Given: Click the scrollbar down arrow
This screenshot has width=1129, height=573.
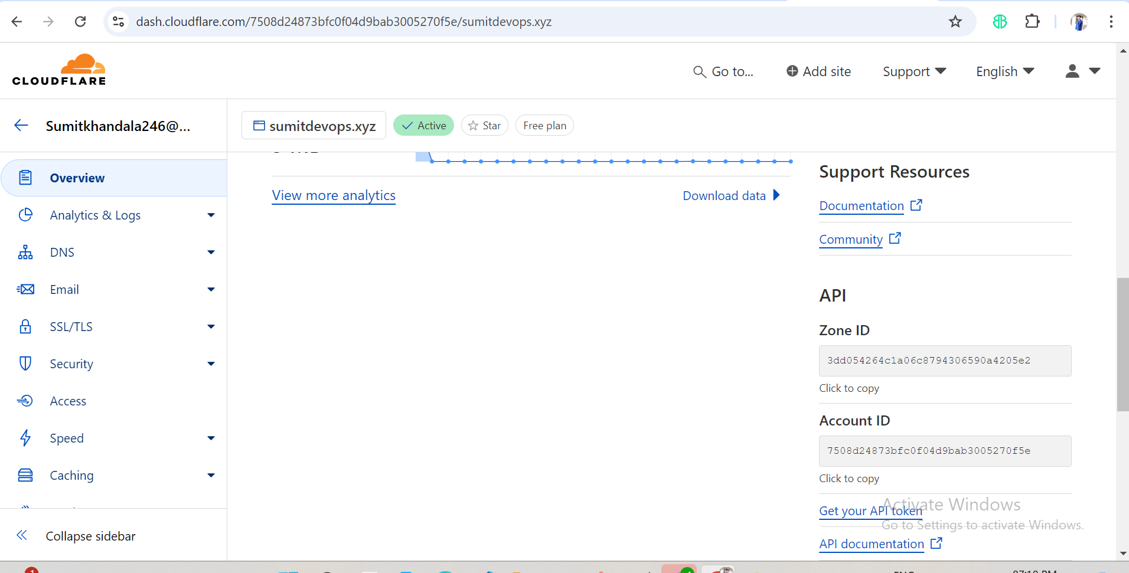Looking at the screenshot, I should 1123,554.
